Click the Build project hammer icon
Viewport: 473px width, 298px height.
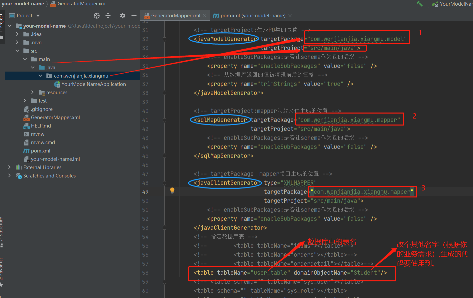(419, 4)
